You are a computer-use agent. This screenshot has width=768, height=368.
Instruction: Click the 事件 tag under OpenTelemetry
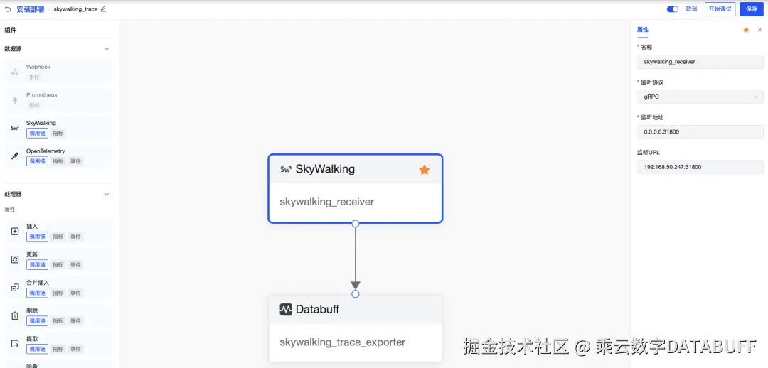click(75, 161)
